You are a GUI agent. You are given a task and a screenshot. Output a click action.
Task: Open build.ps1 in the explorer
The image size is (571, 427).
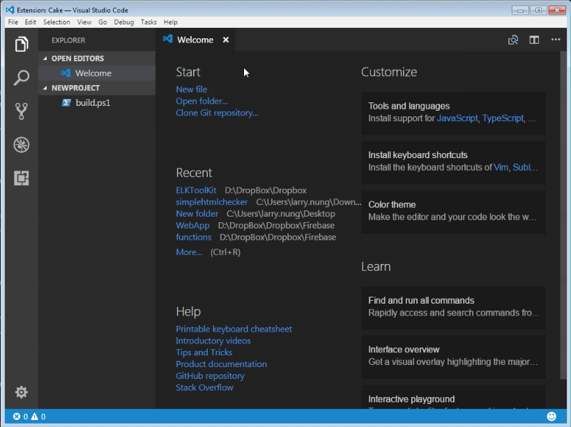point(97,102)
